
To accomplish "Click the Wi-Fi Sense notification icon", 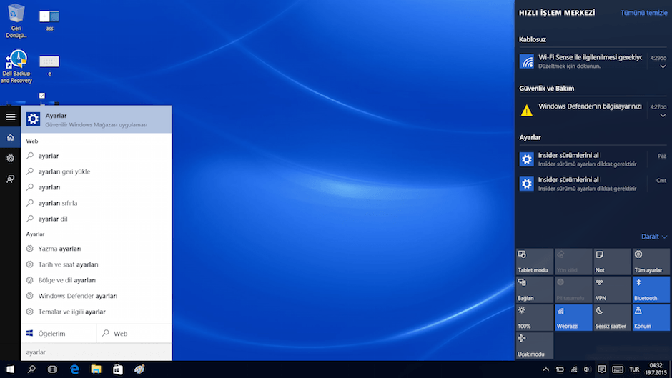I will click(x=527, y=61).
